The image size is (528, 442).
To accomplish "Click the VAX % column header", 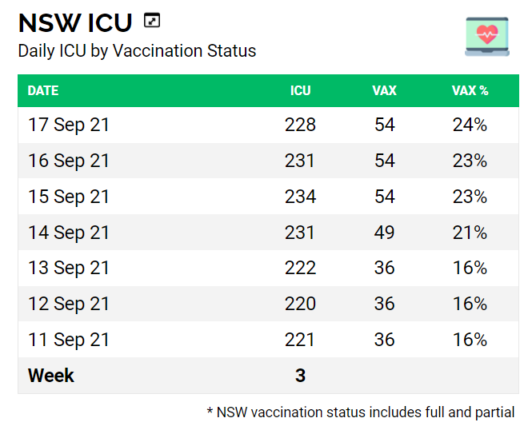I will pos(470,91).
